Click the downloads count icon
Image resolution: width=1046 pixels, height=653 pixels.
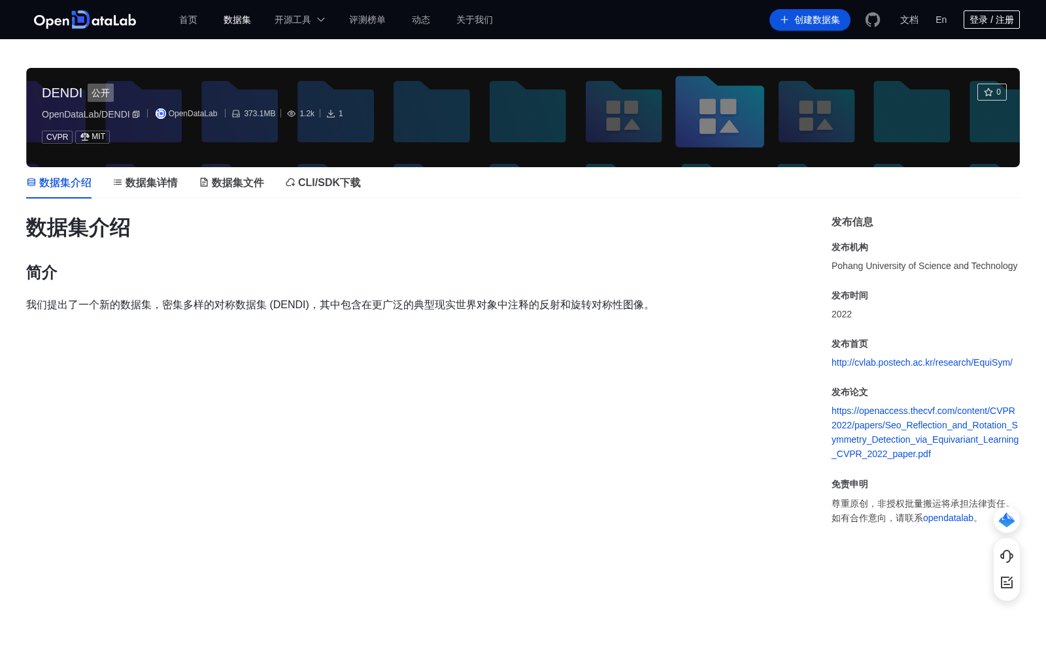(331, 114)
